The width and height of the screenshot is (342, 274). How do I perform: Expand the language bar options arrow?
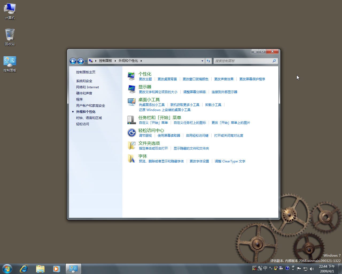[293, 269]
